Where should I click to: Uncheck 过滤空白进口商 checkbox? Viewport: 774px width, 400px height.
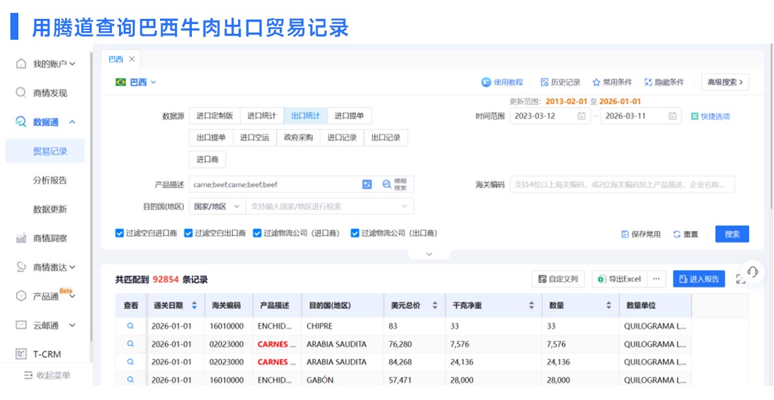pos(118,232)
